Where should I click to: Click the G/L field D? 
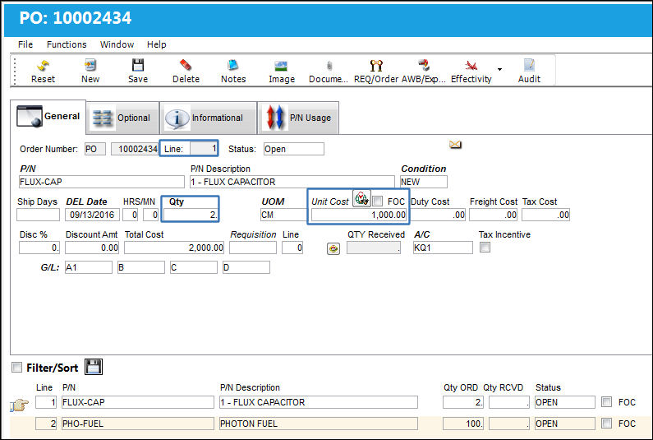pyautogui.click(x=246, y=267)
